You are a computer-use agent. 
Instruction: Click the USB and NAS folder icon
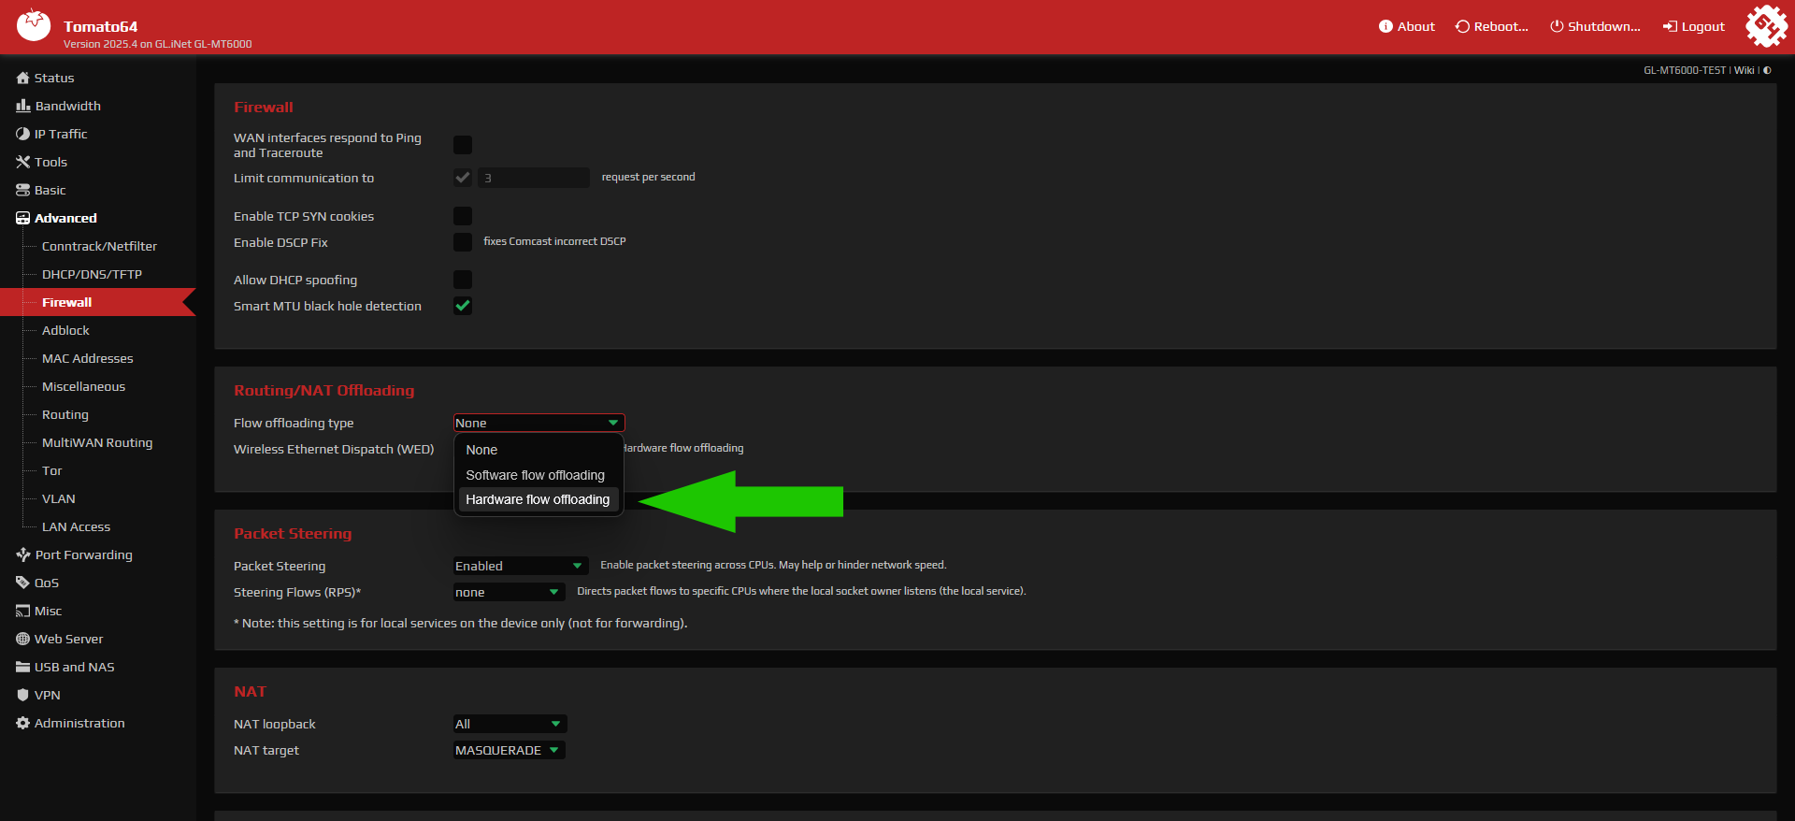tap(22, 667)
